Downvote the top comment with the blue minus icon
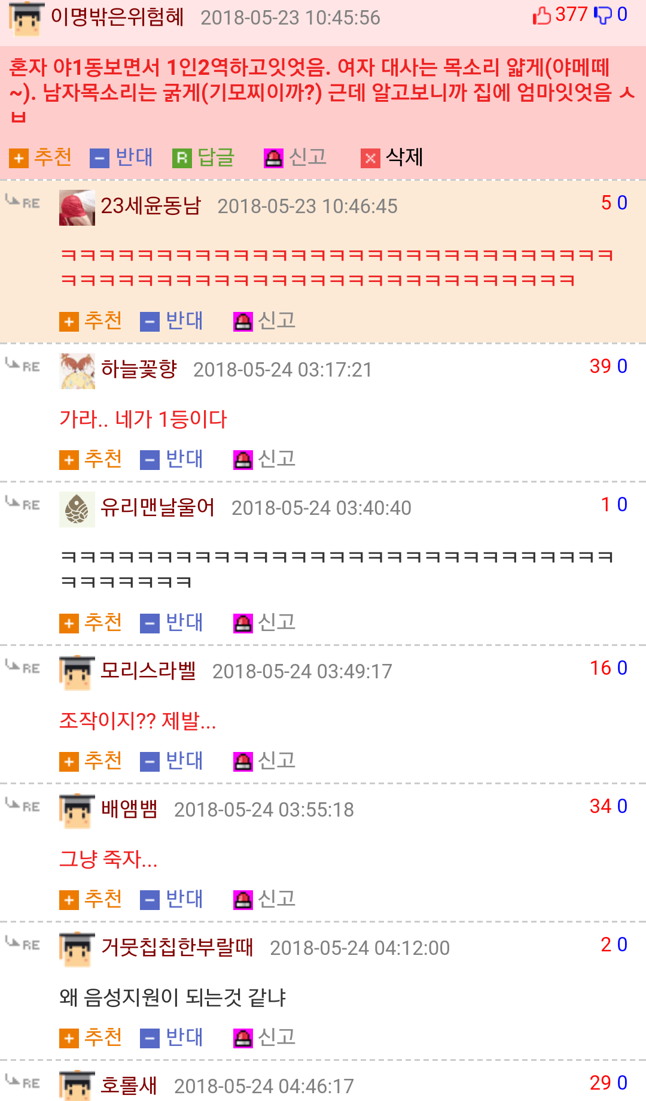 (x=99, y=159)
